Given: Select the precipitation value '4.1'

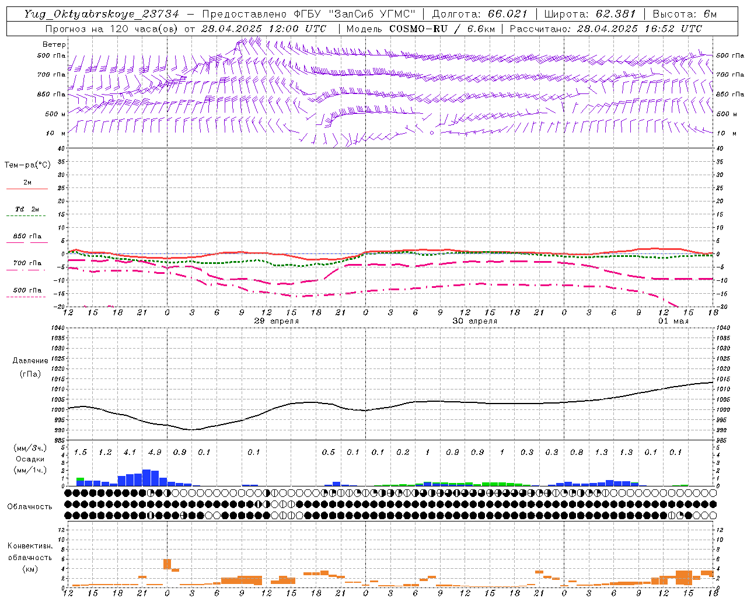Looking at the screenshot, I should click(130, 453).
